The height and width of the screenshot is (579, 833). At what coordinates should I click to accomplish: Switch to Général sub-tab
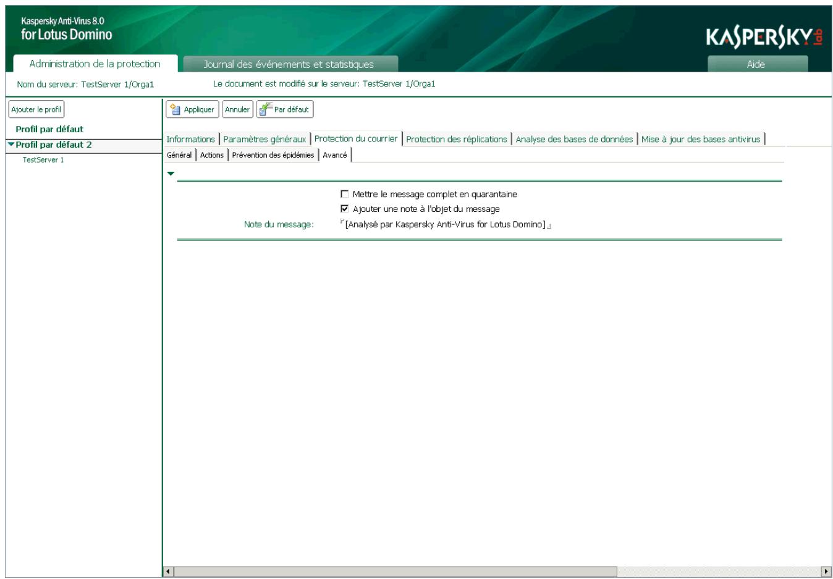click(x=179, y=155)
